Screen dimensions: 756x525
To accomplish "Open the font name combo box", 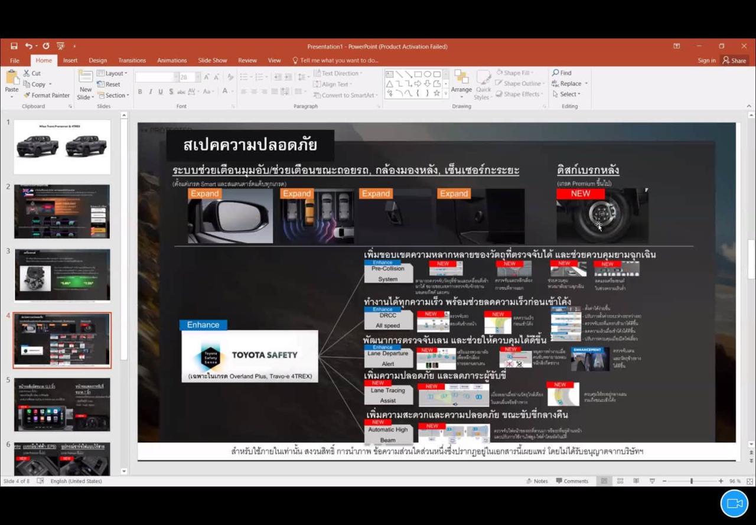I will coord(157,77).
